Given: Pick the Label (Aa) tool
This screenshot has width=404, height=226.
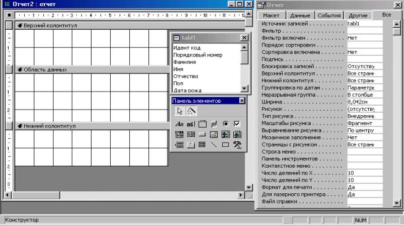Looking at the screenshot, I should (179, 124).
